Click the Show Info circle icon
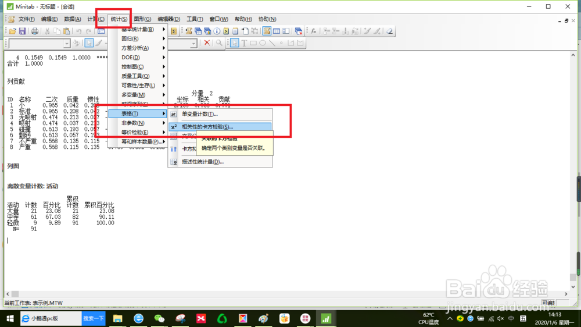The image size is (581, 327). pyautogui.click(x=217, y=31)
